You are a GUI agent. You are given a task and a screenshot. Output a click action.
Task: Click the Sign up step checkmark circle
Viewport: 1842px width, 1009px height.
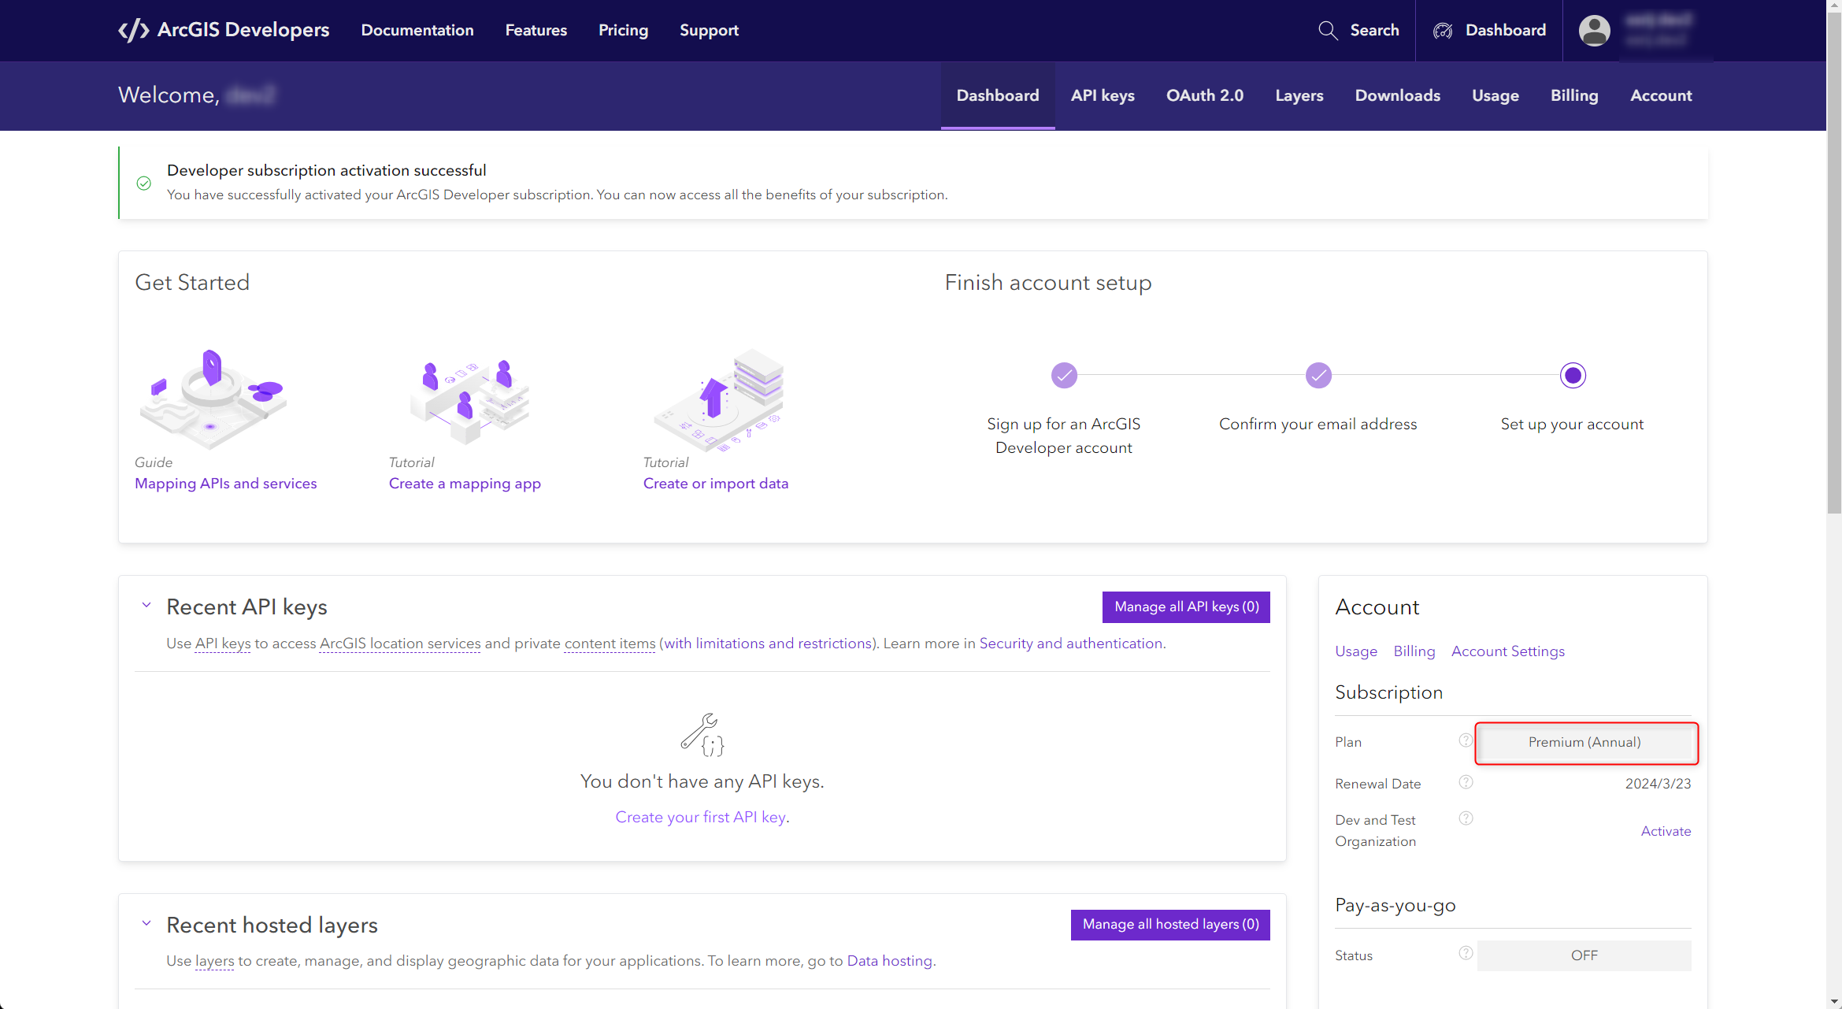tap(1064, 376)
